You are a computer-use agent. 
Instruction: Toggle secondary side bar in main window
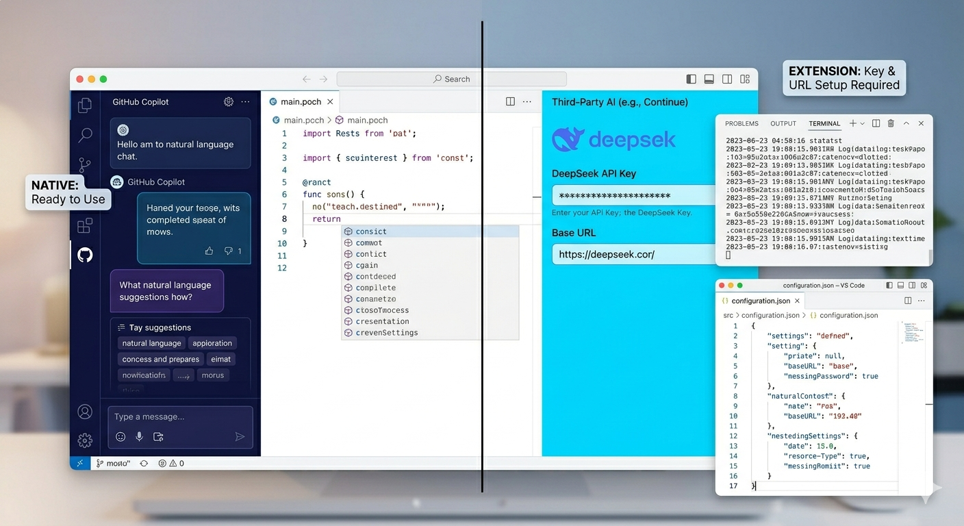pyautogui.click(x=727, y=79)
